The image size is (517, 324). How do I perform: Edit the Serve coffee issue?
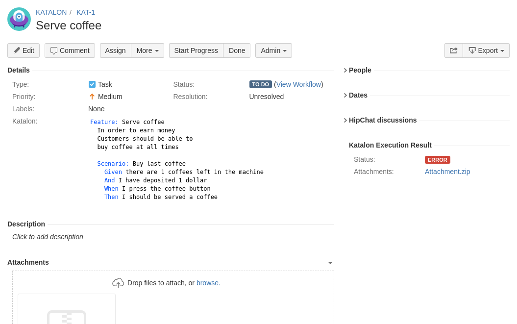24,50
